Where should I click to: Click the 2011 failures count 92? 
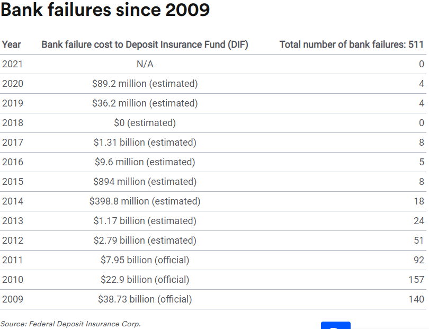coord(419,260)
